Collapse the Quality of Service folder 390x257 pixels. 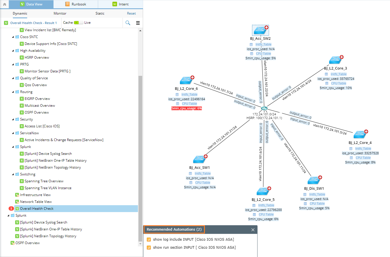pos(13,78)
